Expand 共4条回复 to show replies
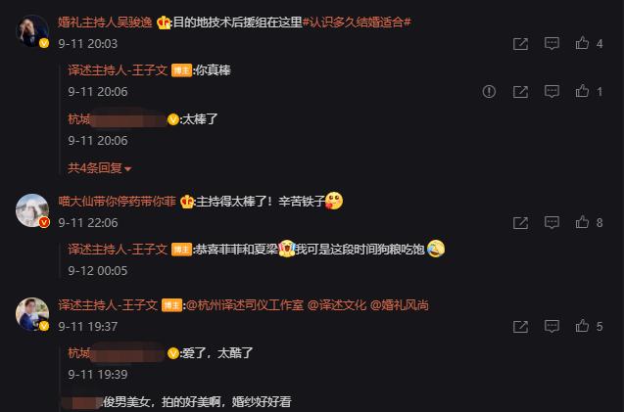This screenshot has height=412, width=624. pyautogui.click(x=100, y=168)
